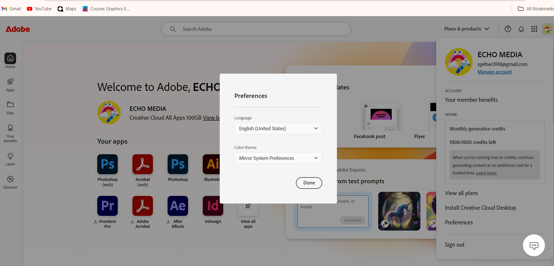Open the notifications bell icon
Viewport: 554px width, 266px height.
521,29
